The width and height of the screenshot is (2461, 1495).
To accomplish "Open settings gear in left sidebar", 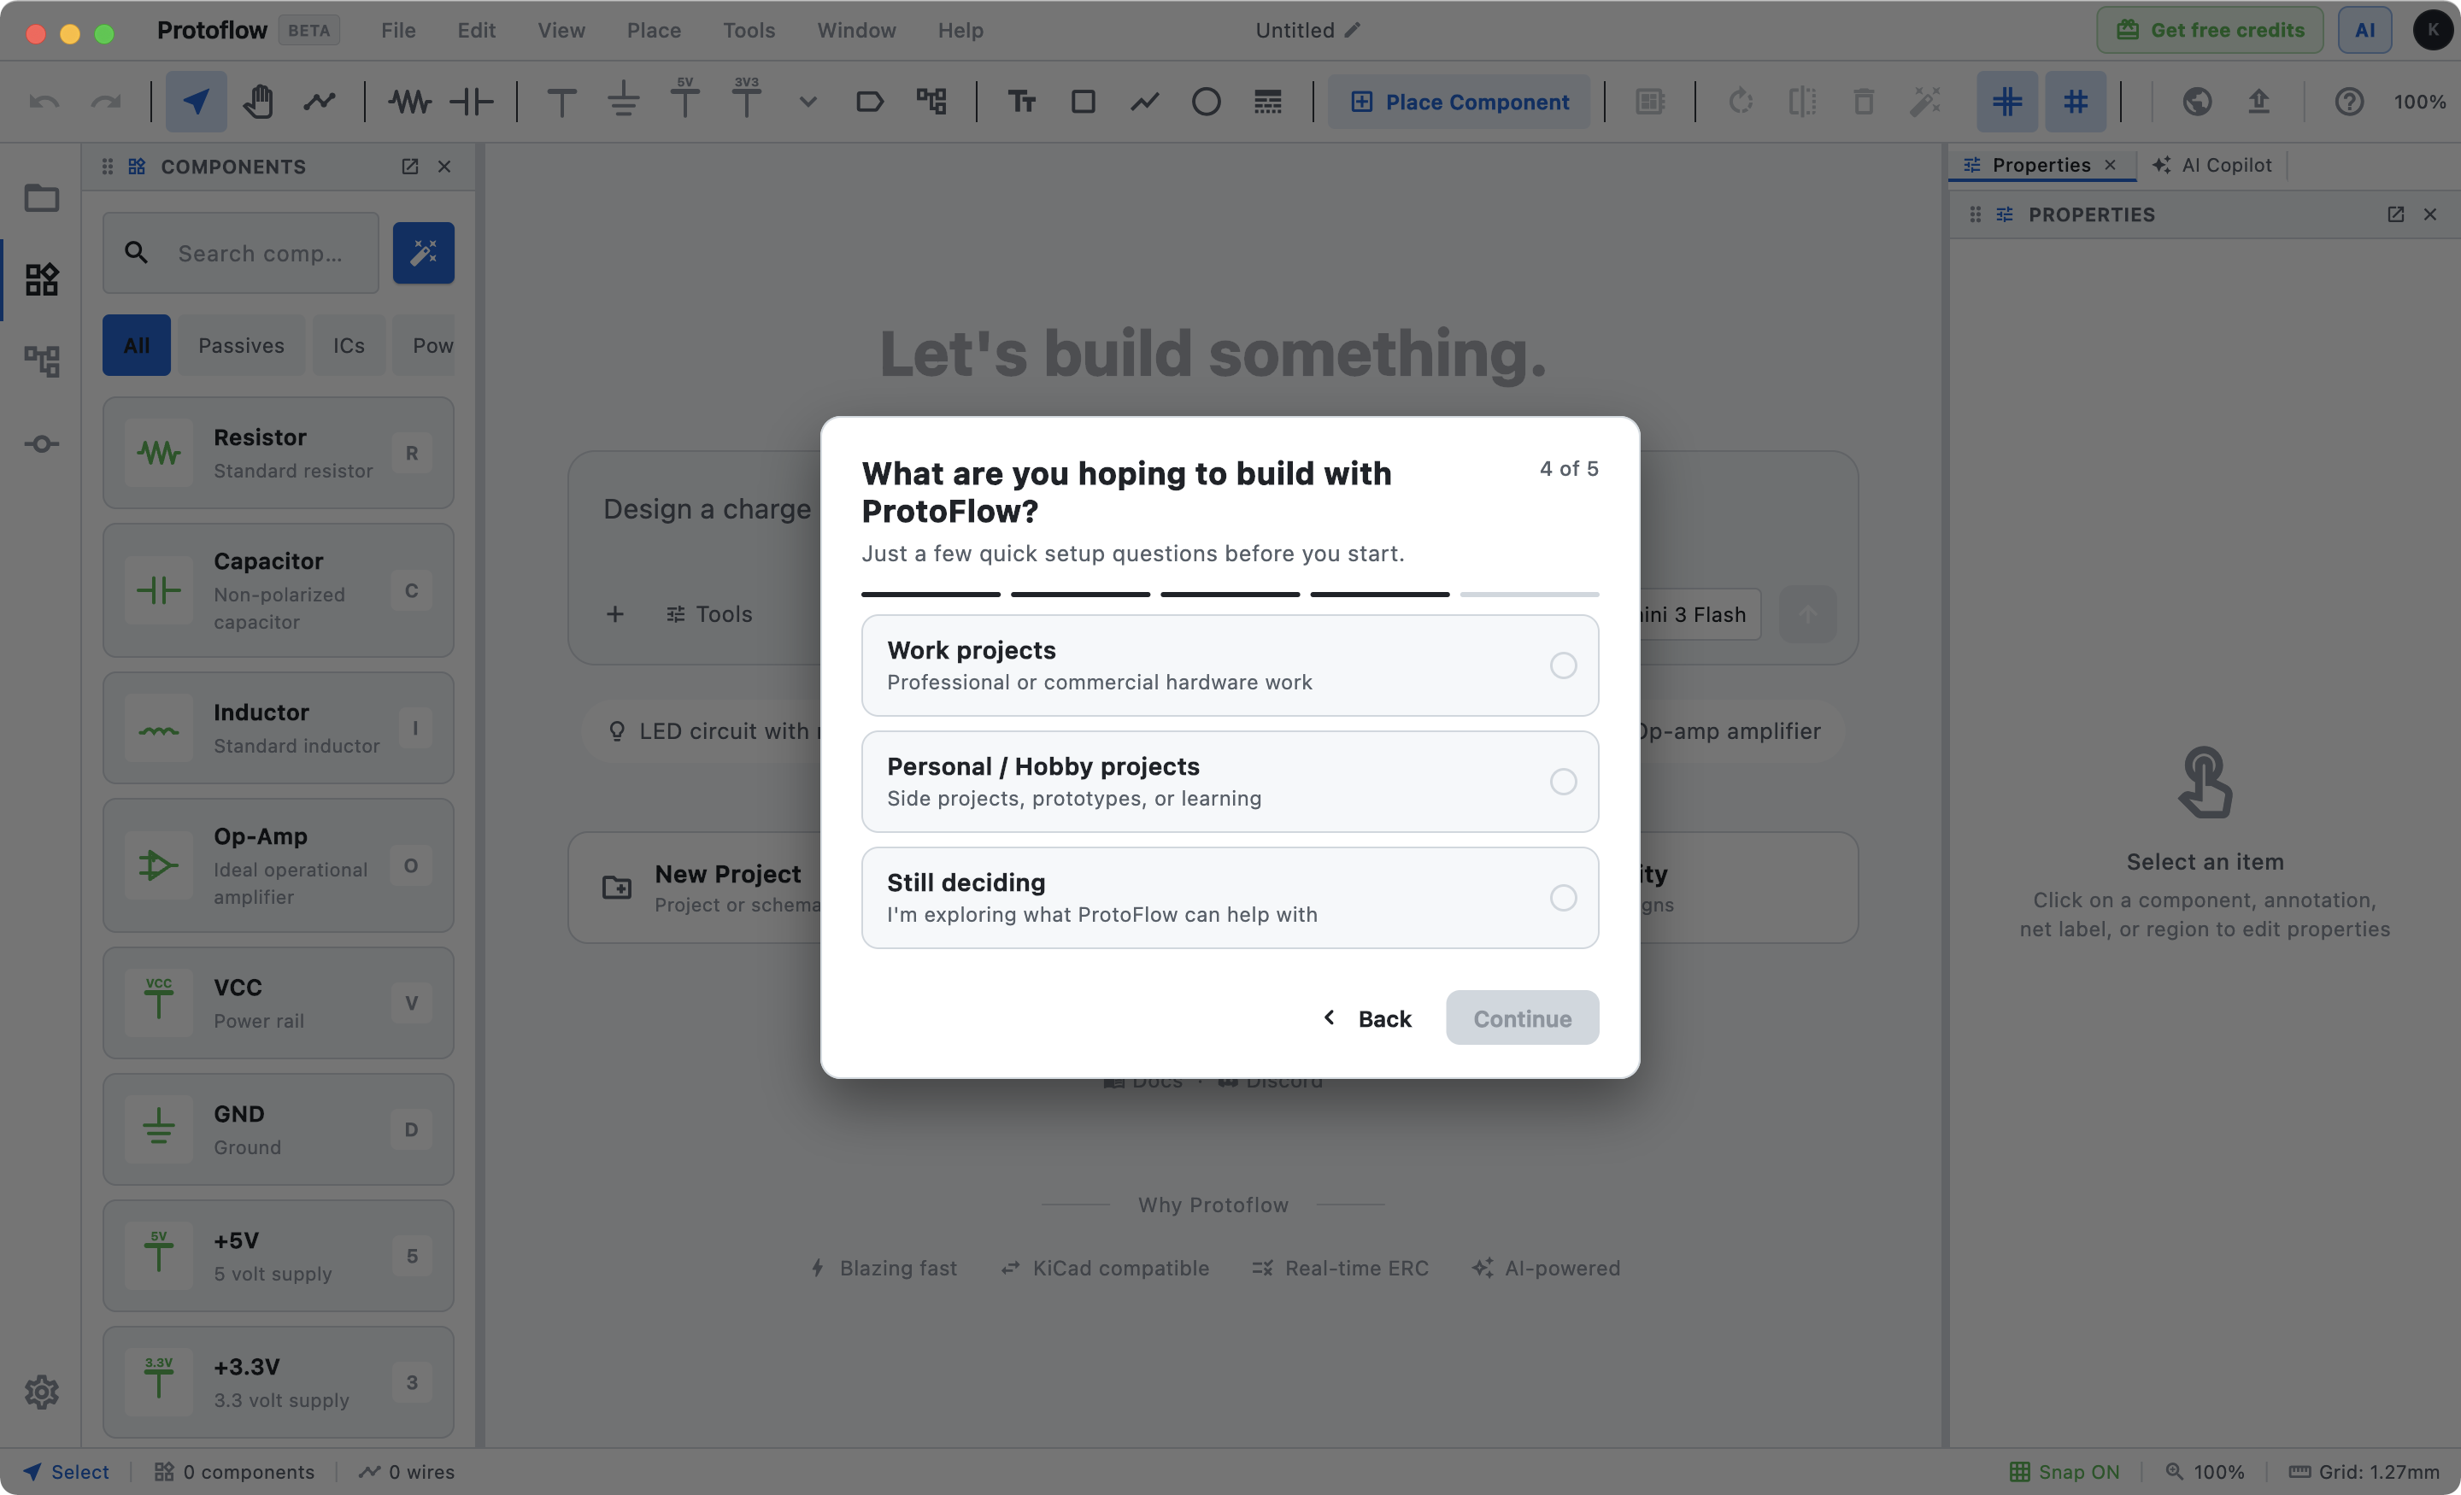I will tap(41, 1391).
